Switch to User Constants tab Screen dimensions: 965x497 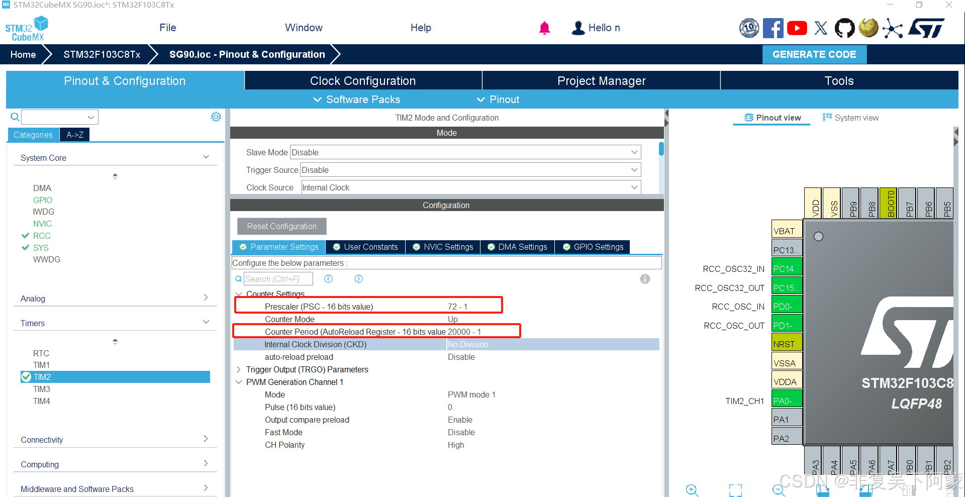[365, 247]
